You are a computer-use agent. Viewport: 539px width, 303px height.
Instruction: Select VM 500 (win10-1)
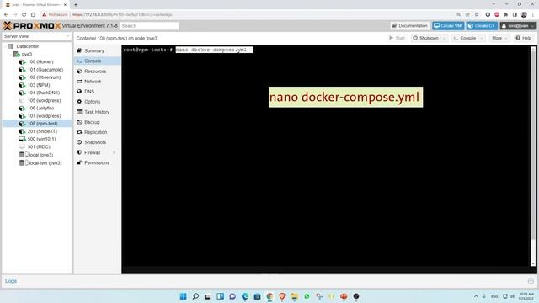click(41, 139)
